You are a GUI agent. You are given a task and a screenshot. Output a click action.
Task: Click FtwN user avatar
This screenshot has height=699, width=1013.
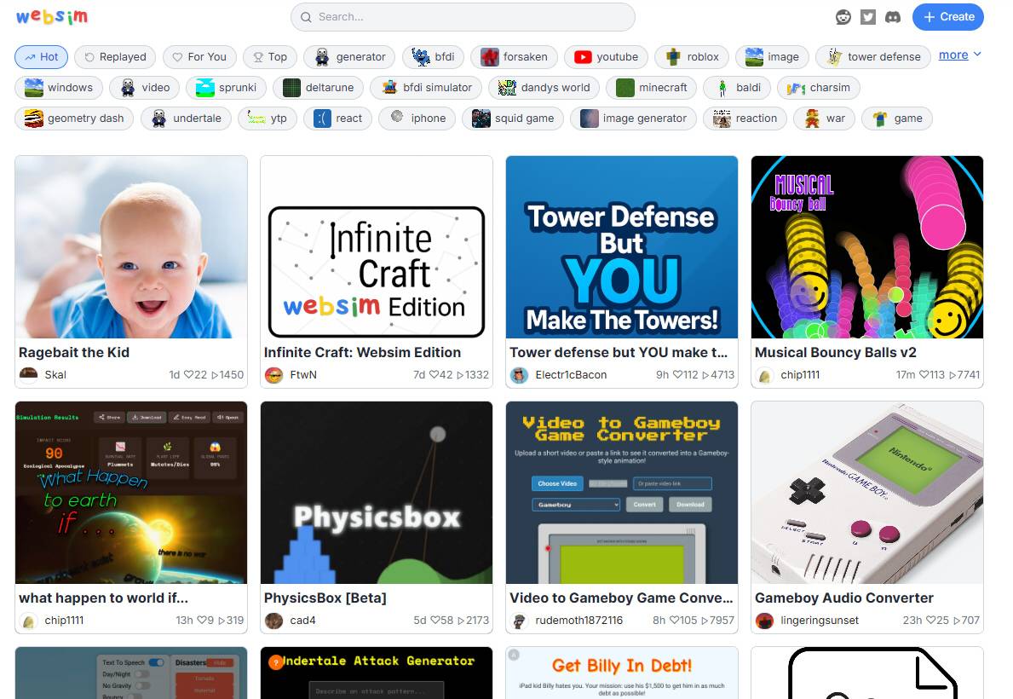(x=274, y=375)
